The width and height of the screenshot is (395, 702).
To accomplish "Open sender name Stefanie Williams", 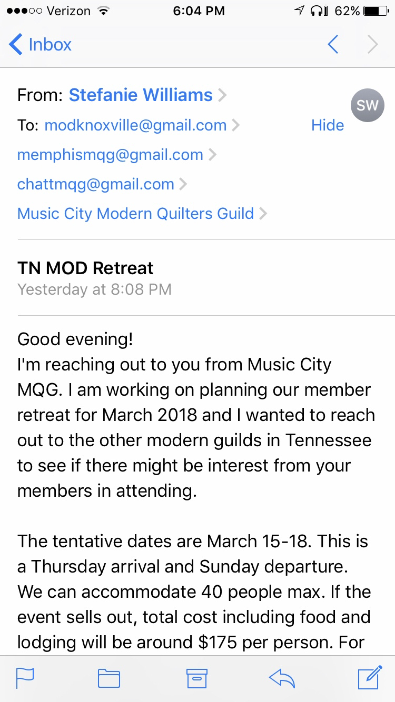I will (141, 95).
